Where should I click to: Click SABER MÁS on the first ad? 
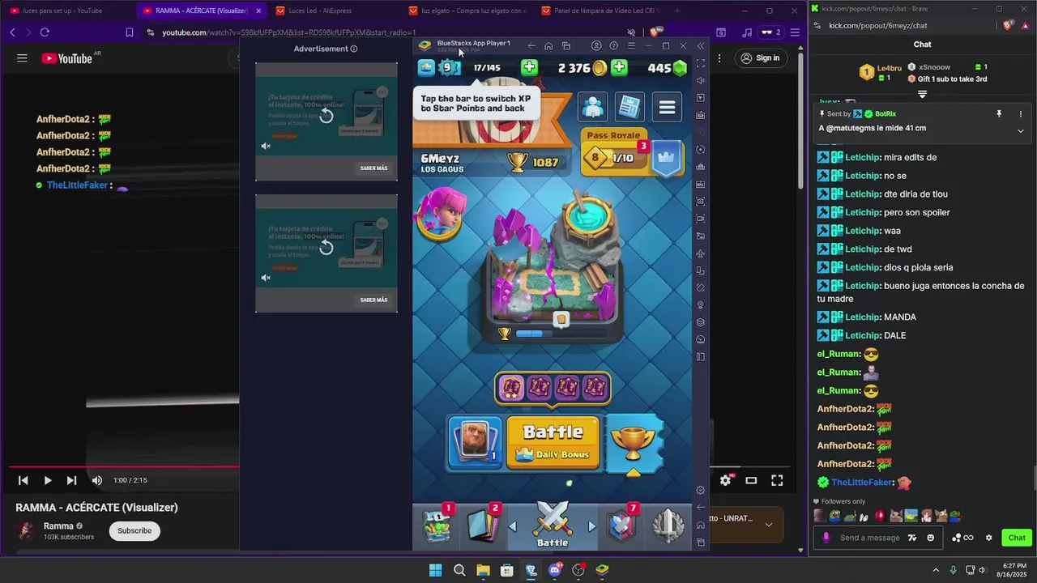click(373, 168)
